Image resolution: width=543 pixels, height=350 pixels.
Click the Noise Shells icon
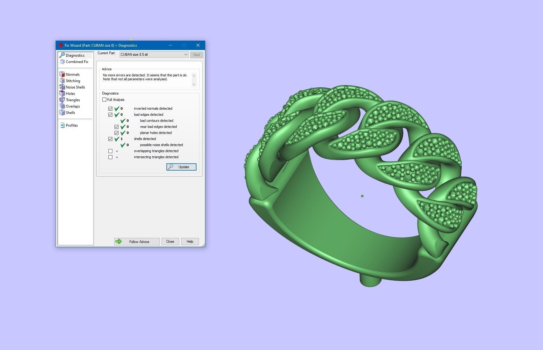[x=62, y=87]
